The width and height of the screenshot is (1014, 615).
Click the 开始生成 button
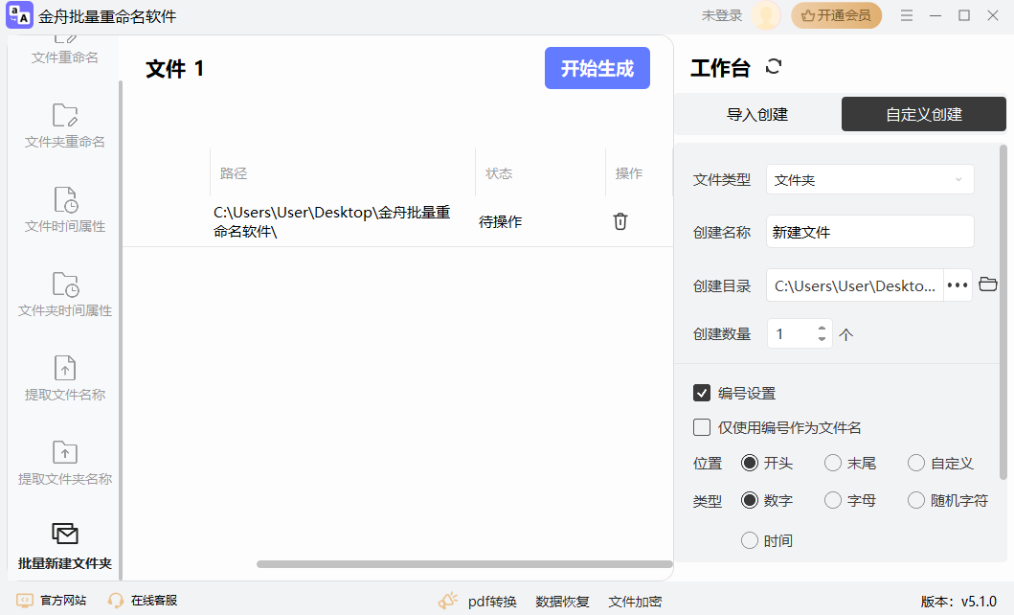[597, 68]
